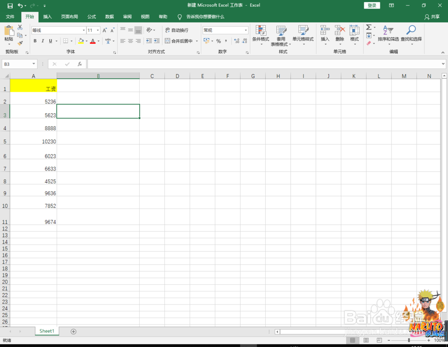Click the fill color paint bucket icon
Screen dimensions: 448x347
(x=81, y=41)
